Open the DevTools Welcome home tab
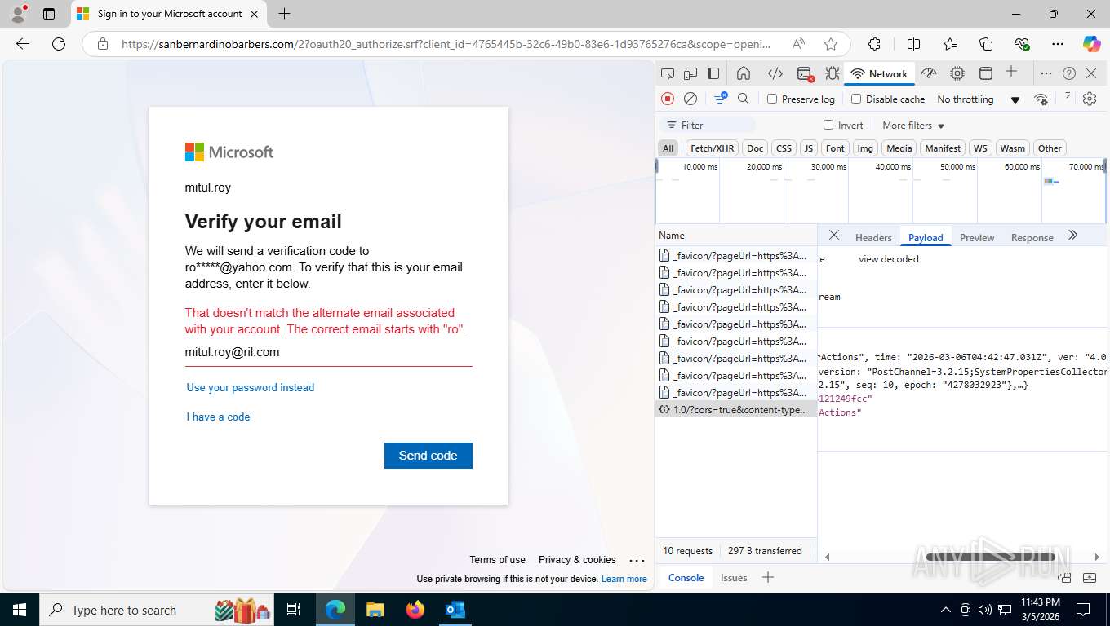The height and width of the screenshot is (626, 1110). coord(744,73)
